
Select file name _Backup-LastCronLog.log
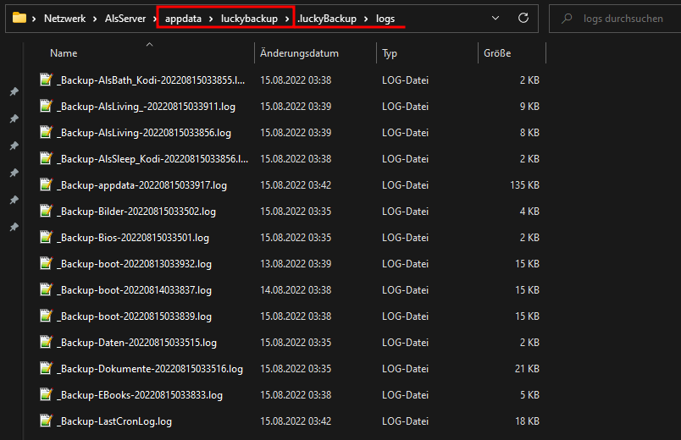114,421
